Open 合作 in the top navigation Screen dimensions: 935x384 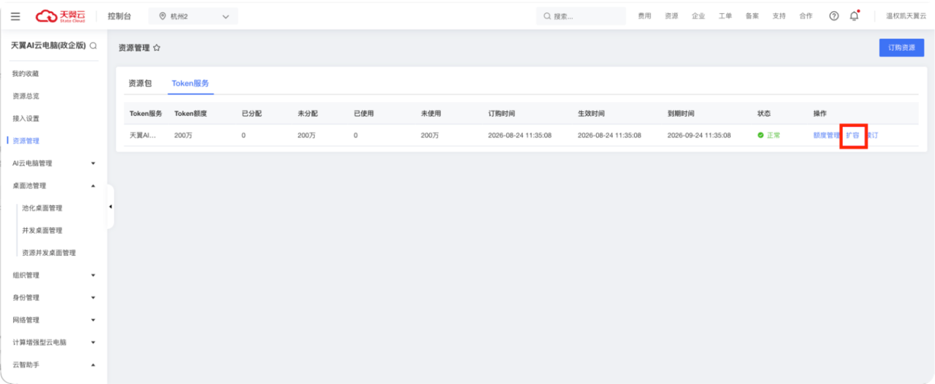[x=805, y=16]
